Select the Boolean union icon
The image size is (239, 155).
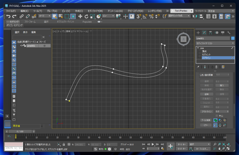(x=216, y=121)
